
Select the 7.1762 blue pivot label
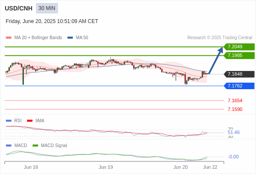tap(239, 86)
